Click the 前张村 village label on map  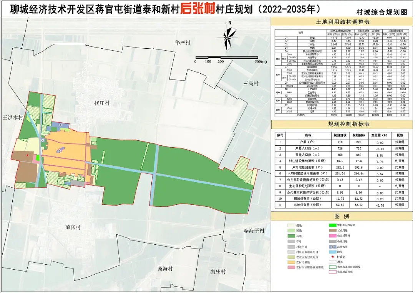click(x=73, y=227)
